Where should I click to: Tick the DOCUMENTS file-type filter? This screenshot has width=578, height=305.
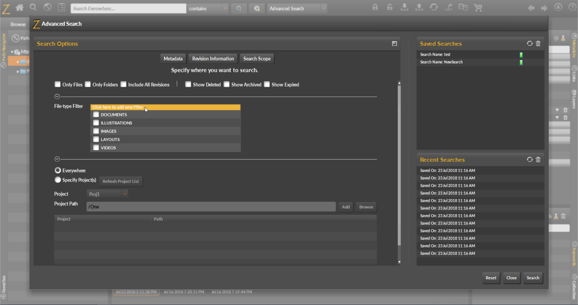(x=96, y=115)
